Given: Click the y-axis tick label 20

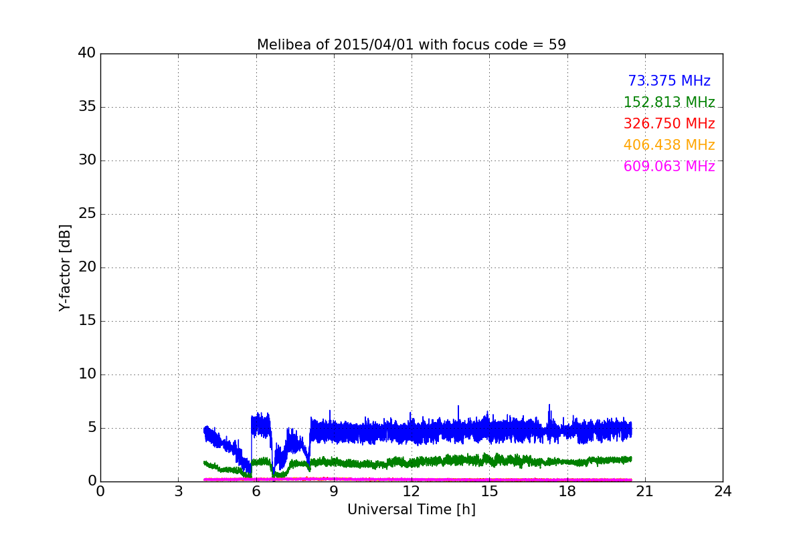Looking at the screenshot, I should click(x=87, y=267).
